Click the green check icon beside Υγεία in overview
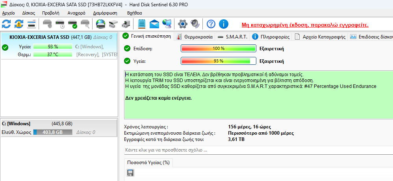393x181 pixels. pyautogui.click(x=127, y=61)
